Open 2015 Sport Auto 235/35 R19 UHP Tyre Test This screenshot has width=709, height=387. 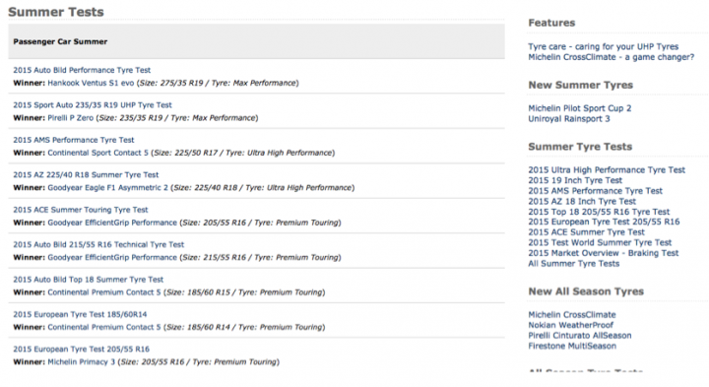93,105
